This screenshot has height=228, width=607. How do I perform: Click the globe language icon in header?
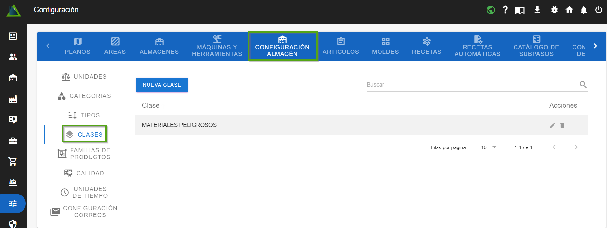tap(491, 10)
